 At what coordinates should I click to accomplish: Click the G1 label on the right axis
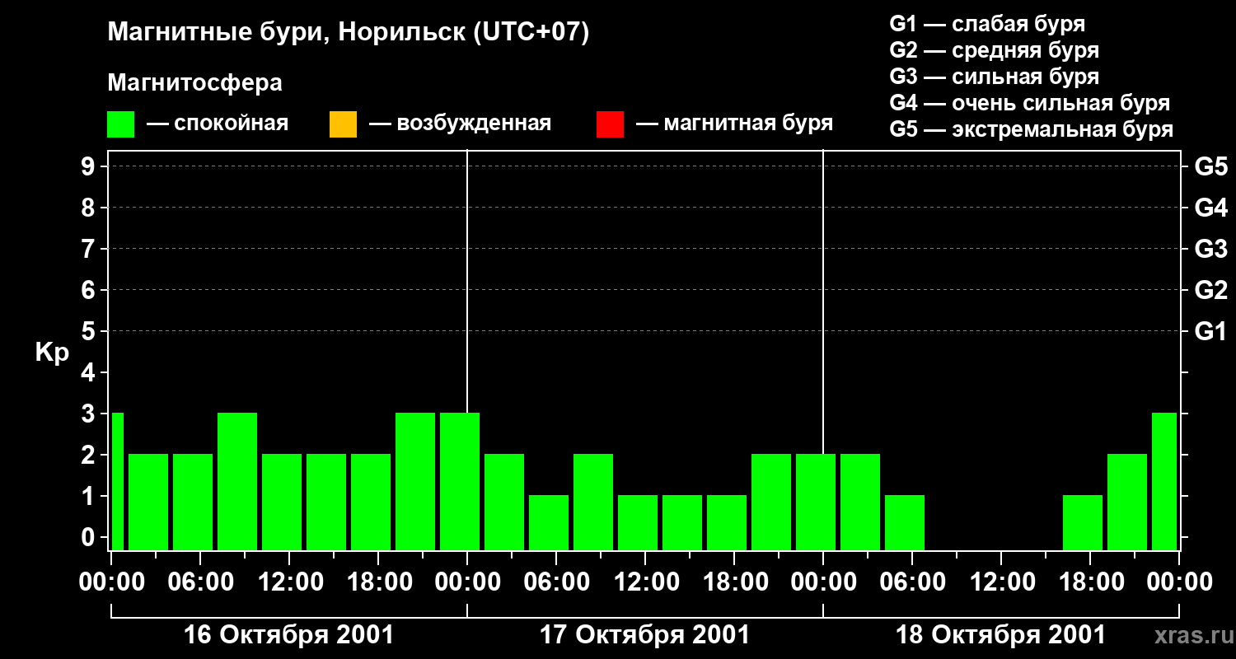point(1210,332)
